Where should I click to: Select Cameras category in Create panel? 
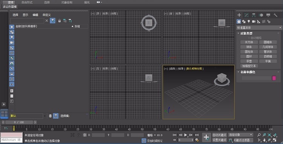tap(254, 21)
